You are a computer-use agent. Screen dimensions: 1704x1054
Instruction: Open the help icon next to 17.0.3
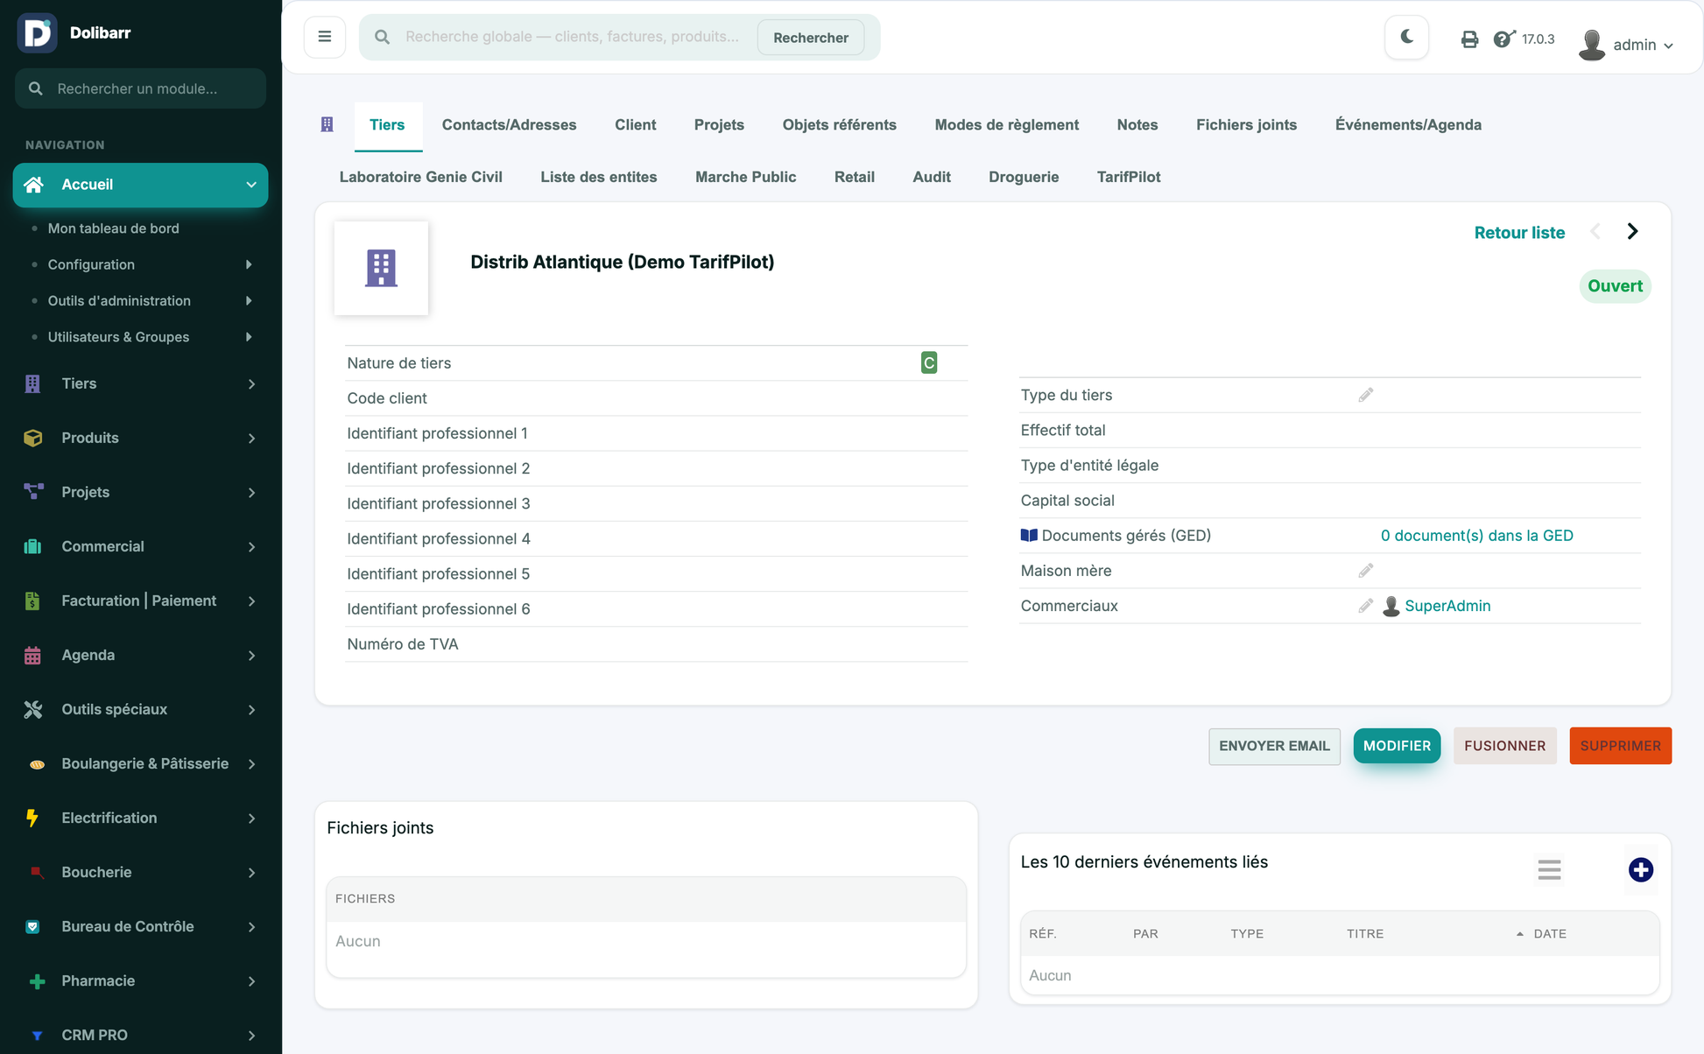click(1503, 39)
